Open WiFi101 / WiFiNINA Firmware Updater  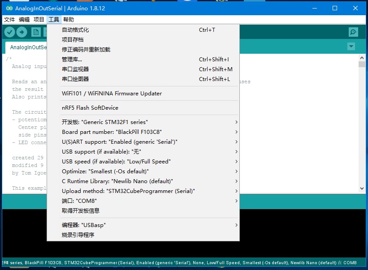pyautogui.click(x=143, y=93)
